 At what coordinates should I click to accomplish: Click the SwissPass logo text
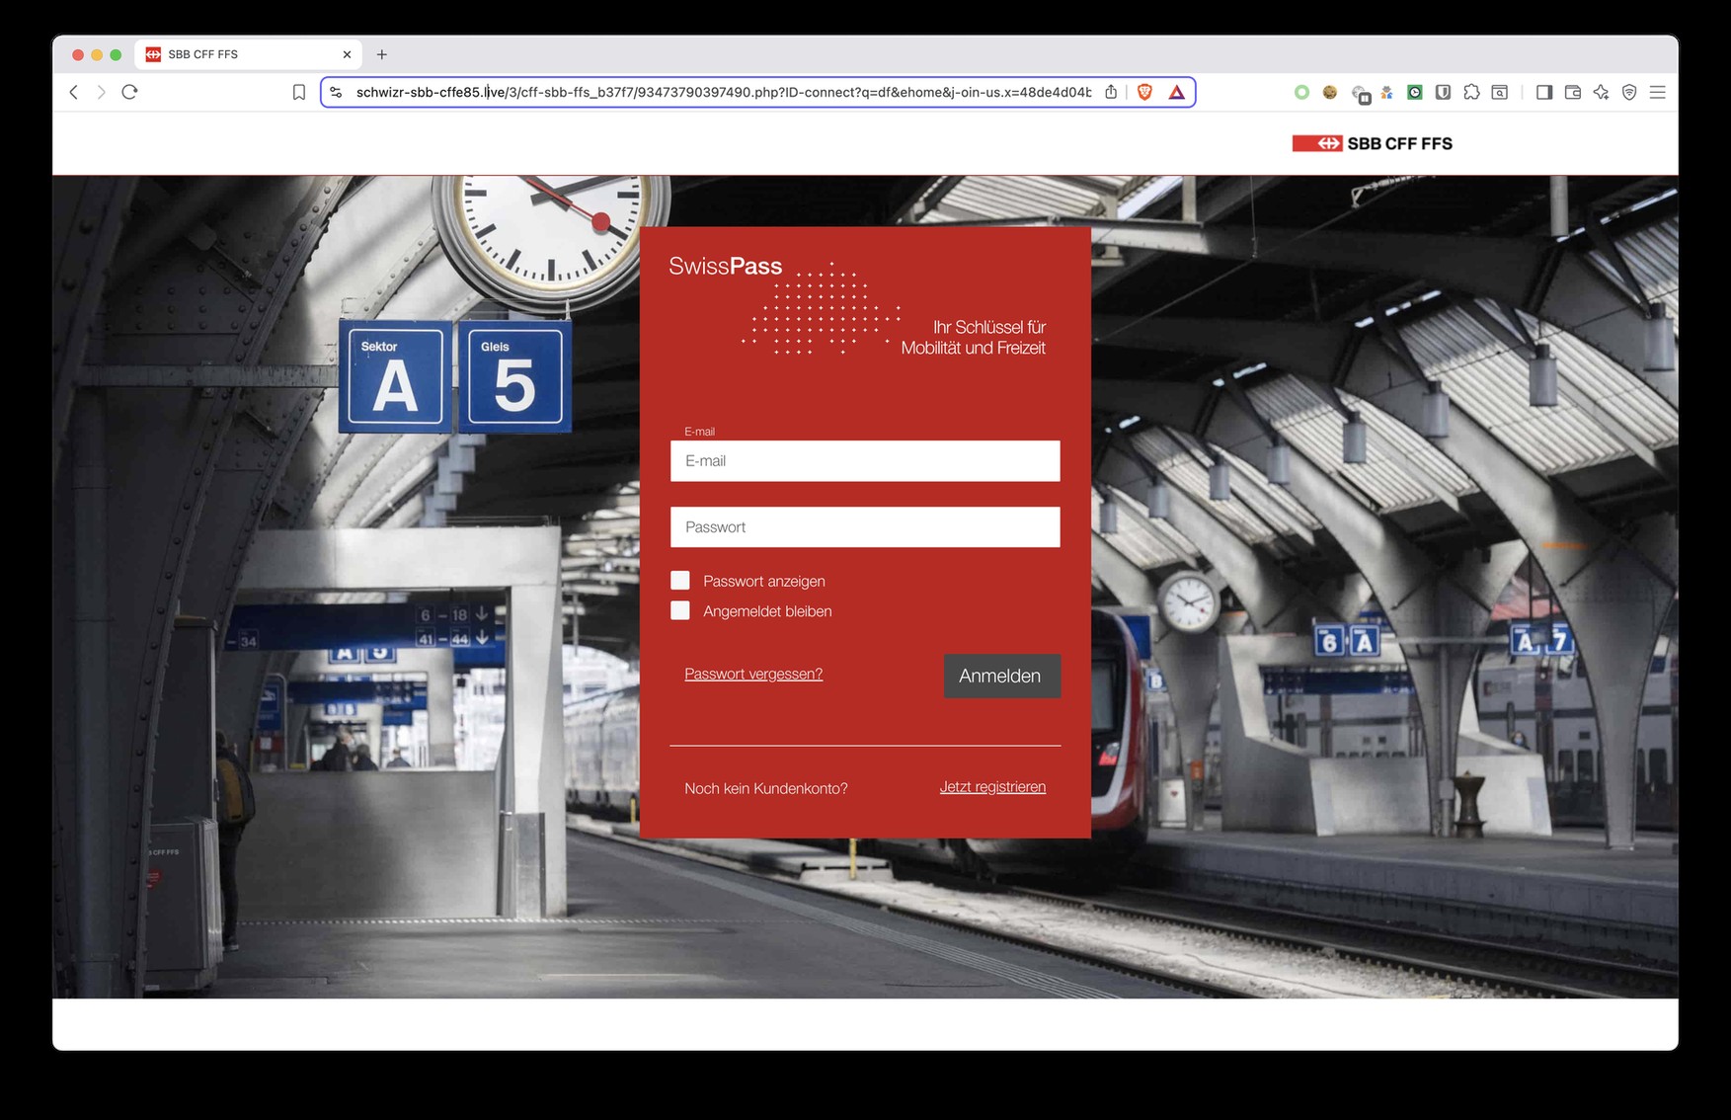725,266
